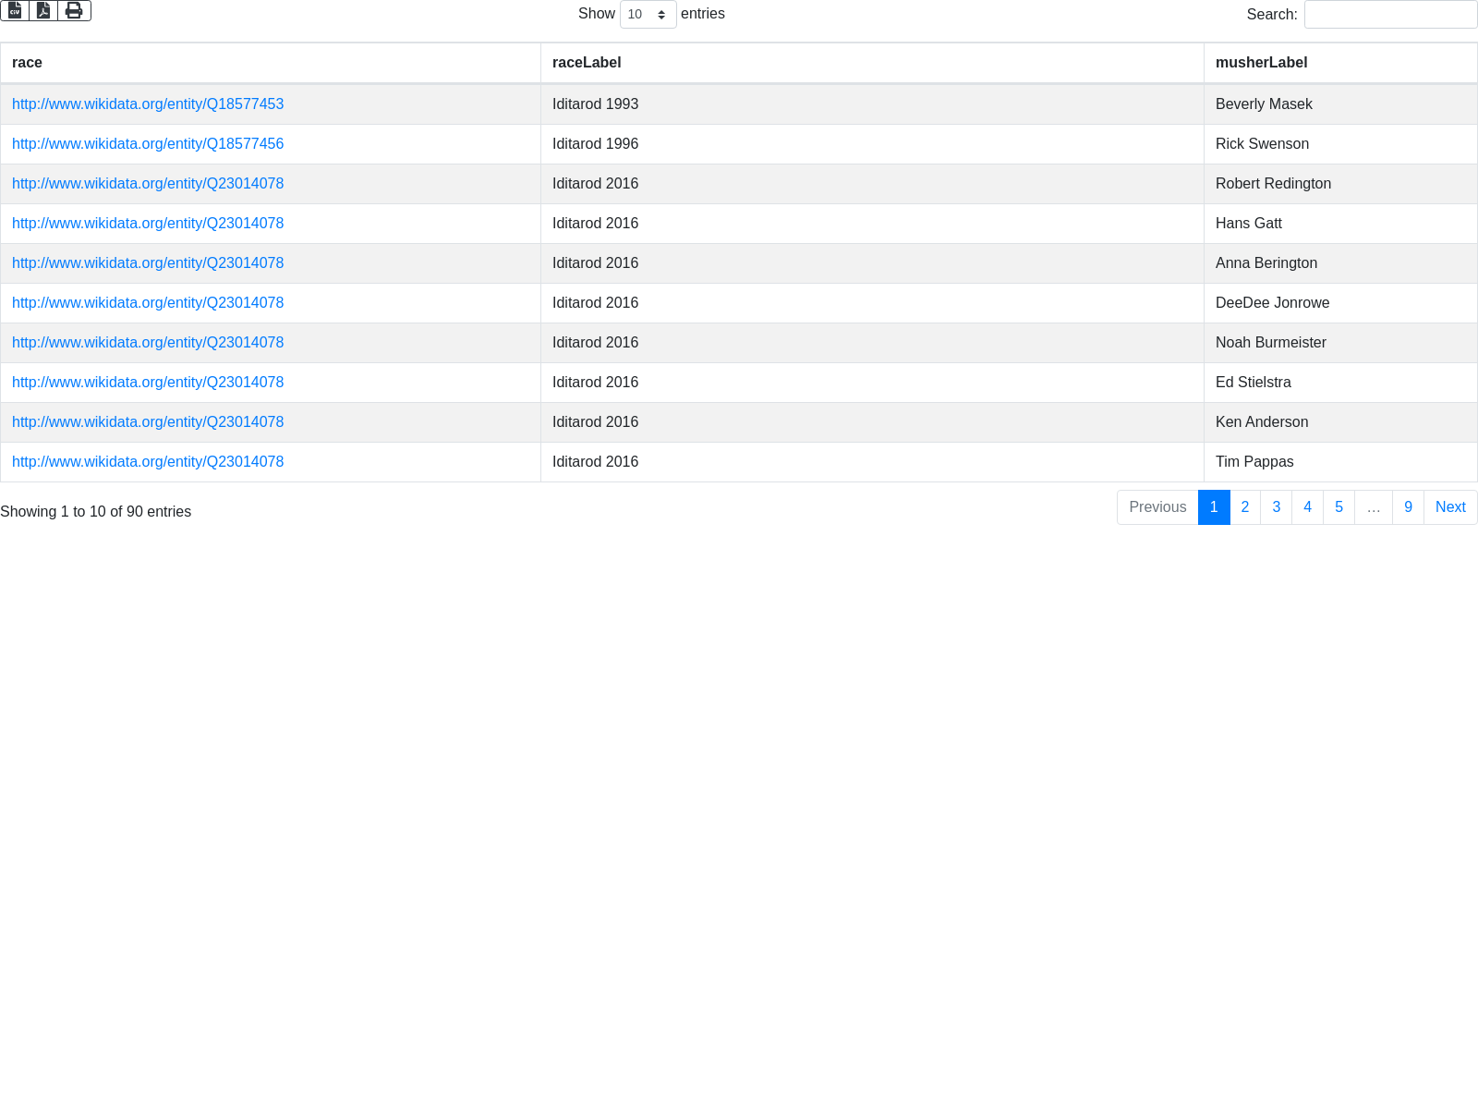Viewport: 1478px width, 1109px height.
Task: Select the Iditarod 1996 cell
Action: coord(872,144)
